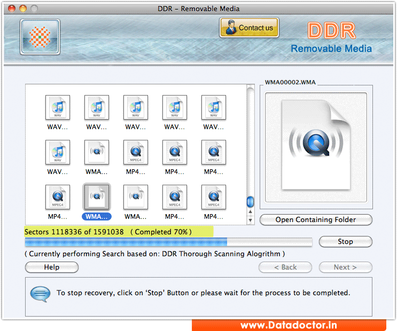Visit the www.Datadoctor.in website link
This screenshot has height=331, width=397.
[289, 325]
